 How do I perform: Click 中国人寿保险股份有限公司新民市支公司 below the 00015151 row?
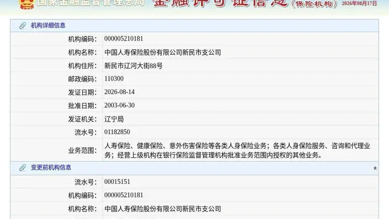click(x=163, y=209)
